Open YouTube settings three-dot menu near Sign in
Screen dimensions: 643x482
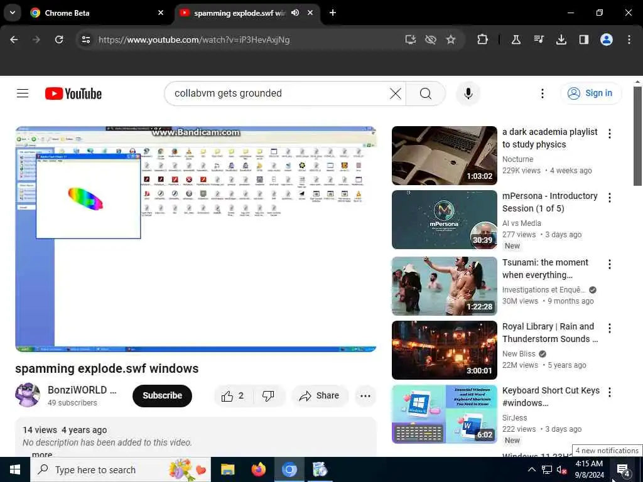click(542, 94)
